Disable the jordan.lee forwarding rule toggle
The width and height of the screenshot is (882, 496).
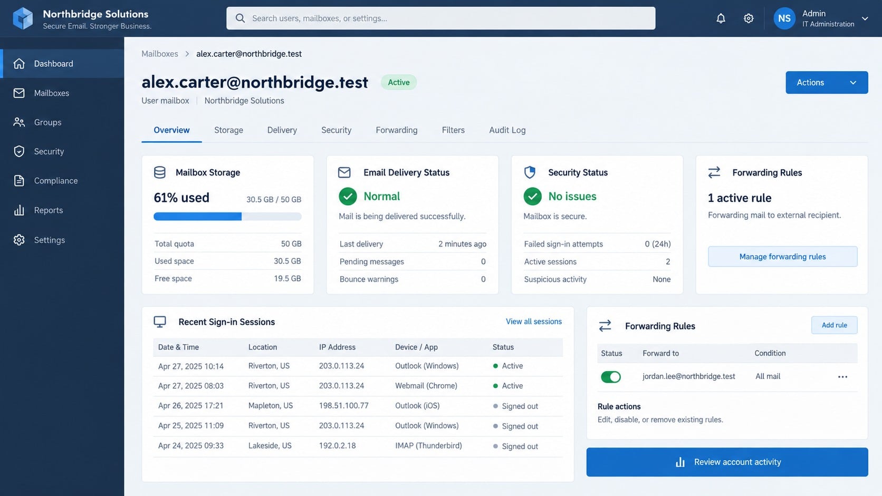tap(611, 377)
